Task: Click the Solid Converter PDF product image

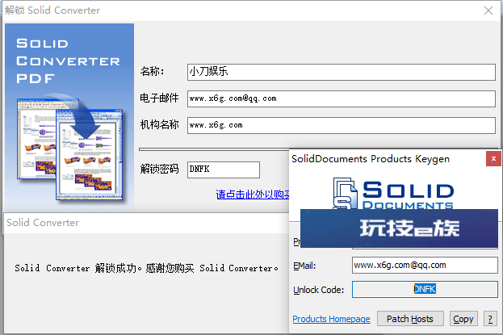Action: 69,117
